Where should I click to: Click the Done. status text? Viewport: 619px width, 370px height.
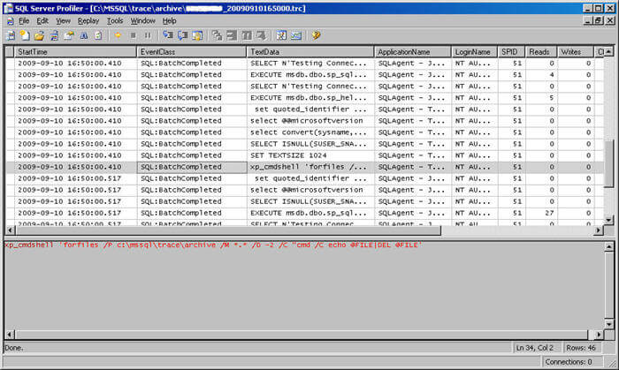[x=14, y=348]
